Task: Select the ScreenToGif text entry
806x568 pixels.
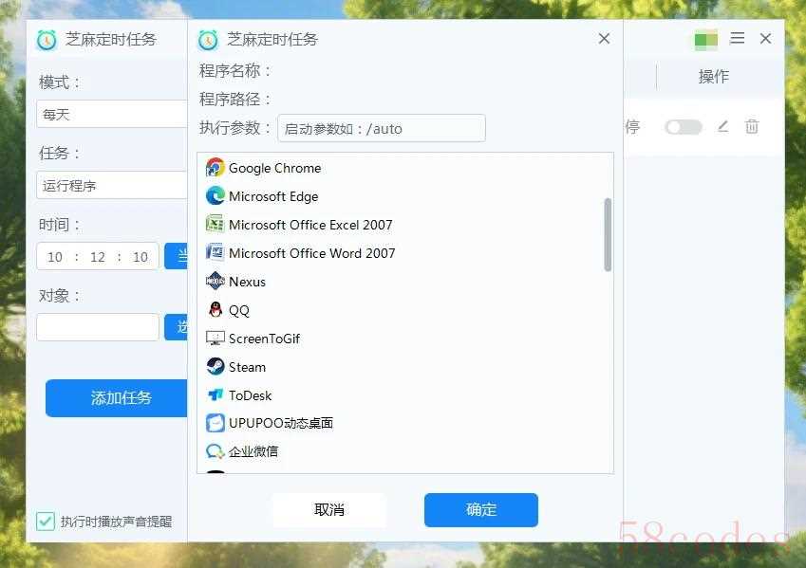Action: [264, 339]
